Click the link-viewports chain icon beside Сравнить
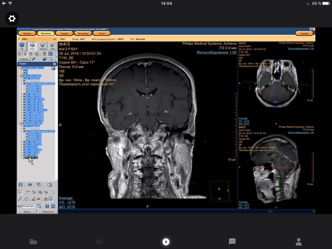Screen dimensions: 332x249 [x=34, y=59]
